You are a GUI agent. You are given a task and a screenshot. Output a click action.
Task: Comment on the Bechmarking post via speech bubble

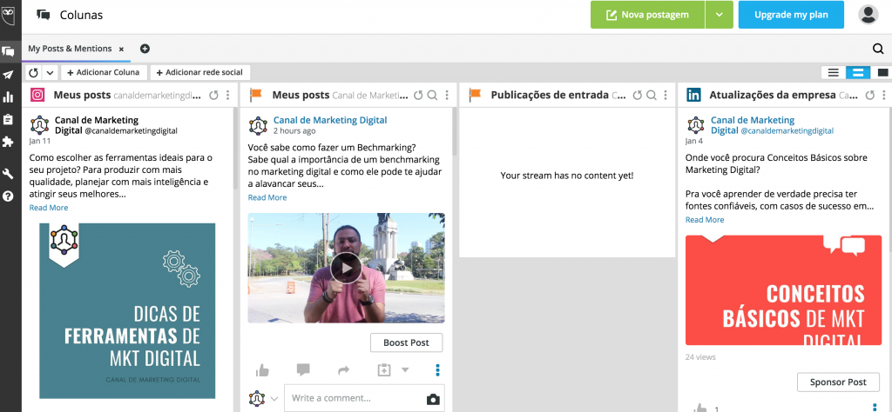click(303, 370)
